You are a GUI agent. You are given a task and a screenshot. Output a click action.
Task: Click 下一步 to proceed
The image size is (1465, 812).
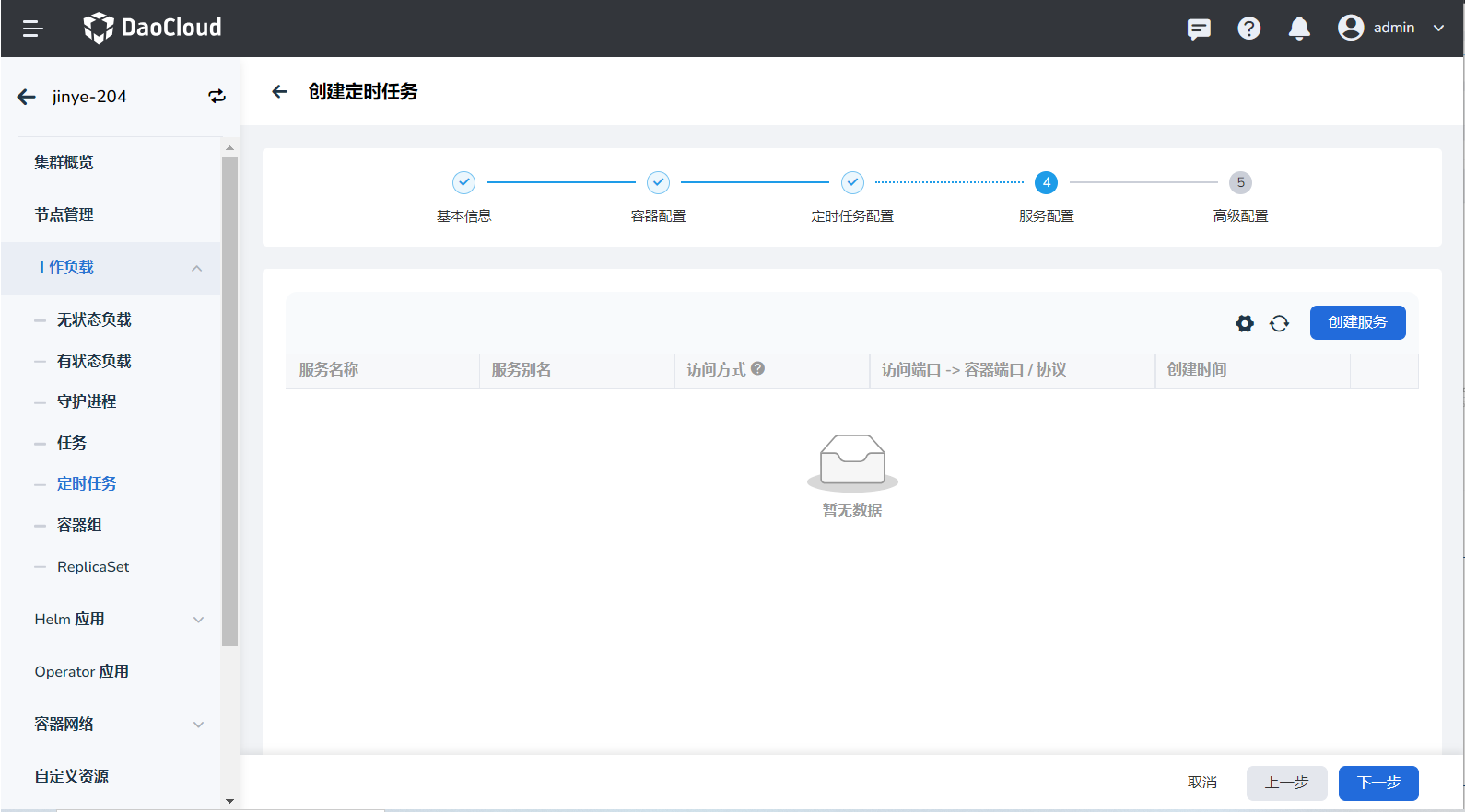click(1377, 783)
